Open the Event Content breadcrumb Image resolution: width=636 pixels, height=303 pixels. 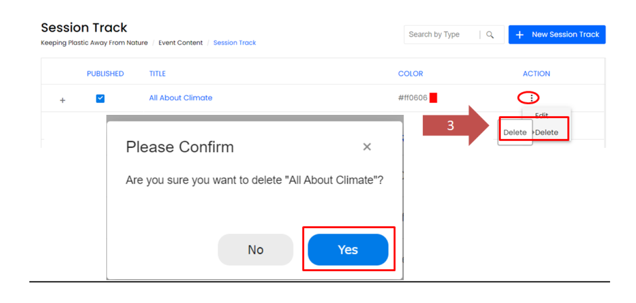point(181,43)
